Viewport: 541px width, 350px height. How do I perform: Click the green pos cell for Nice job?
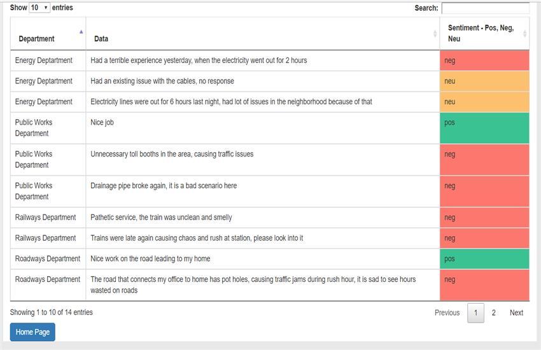click(x=484, y=128)
